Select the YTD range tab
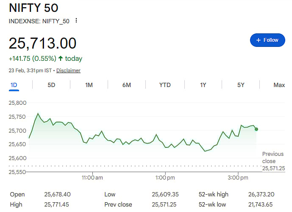The image size is (292, 212). tap(165, 85)
